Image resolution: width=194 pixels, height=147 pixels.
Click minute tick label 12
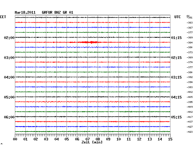(139, 139)
